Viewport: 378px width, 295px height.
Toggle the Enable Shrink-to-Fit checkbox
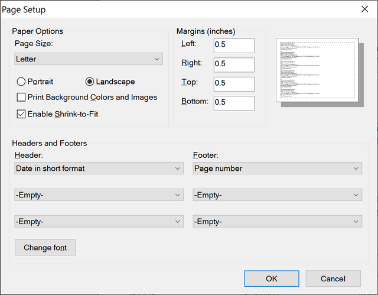pos(21,114)
